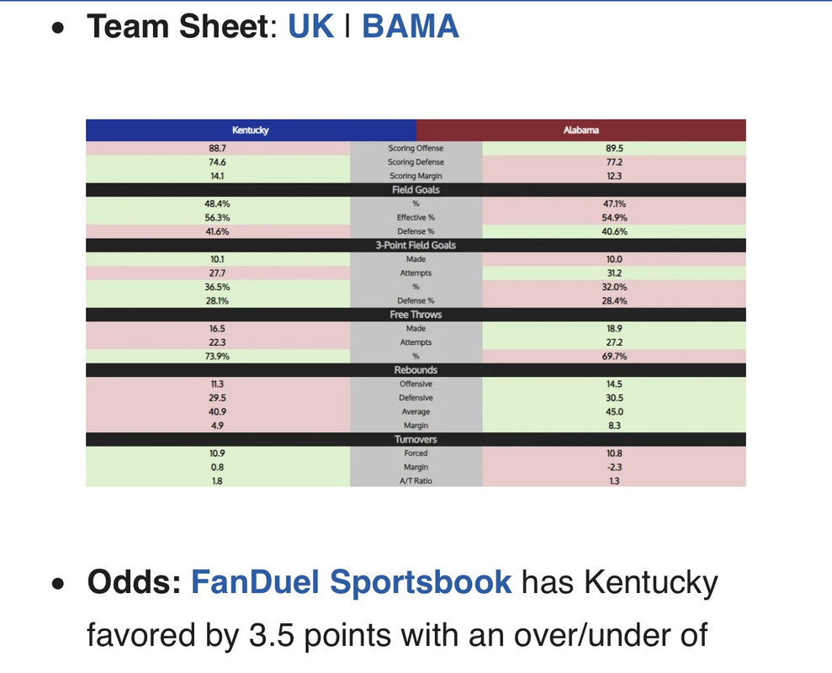Click the Kentucky blue header cell
The height and width of the screenshot is (673, 832).
tap(251, 130)
